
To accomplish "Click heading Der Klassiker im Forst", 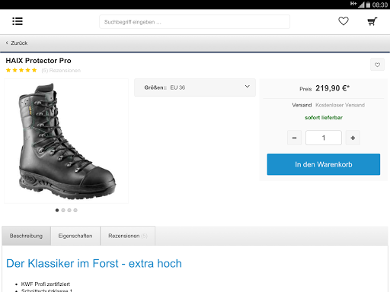I will (94, 264).
